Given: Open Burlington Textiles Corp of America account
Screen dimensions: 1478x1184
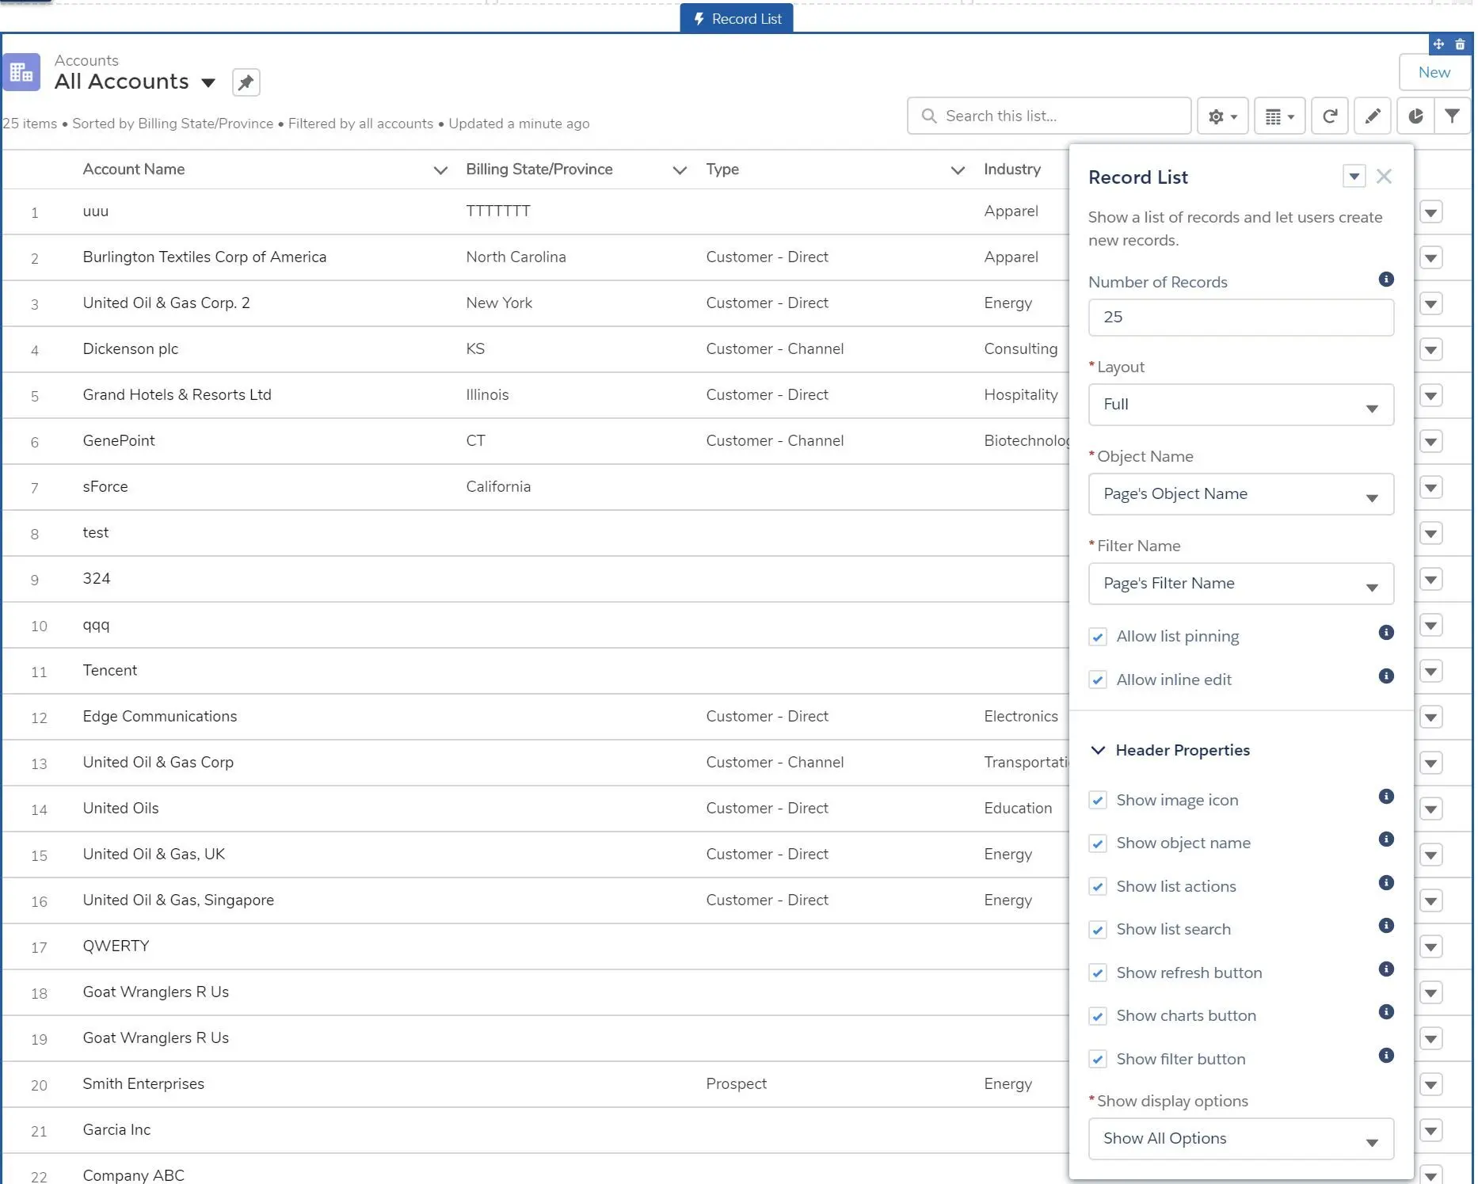Looking at the screenshot, I should [204, 257].
